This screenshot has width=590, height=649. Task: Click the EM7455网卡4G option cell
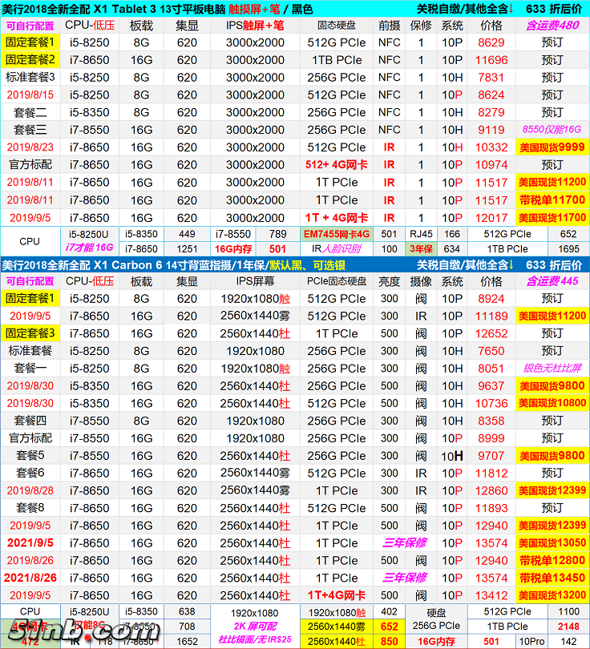337,234
